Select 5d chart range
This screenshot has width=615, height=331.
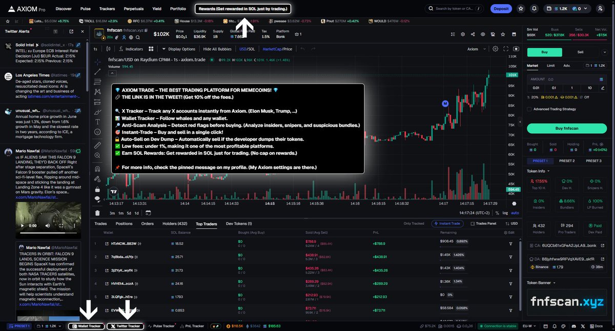click(x=129, y=213)
